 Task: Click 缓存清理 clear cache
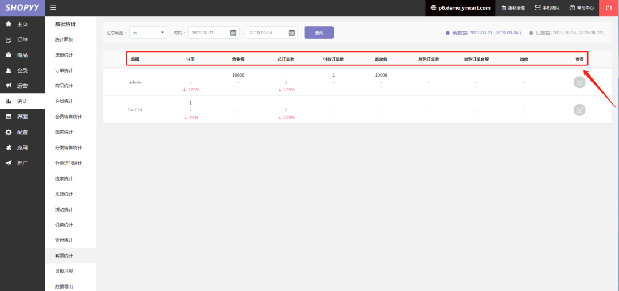pos(513,7)
